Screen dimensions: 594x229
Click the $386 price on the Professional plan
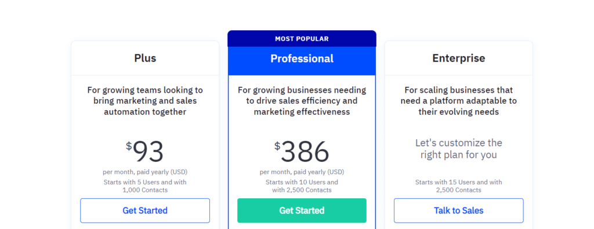pos(302,151)
